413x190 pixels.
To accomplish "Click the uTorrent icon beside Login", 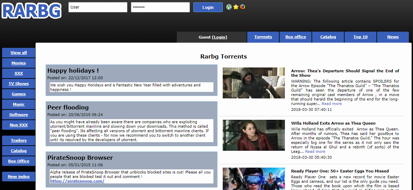I will pyautogui.click(x=229, y=7).
